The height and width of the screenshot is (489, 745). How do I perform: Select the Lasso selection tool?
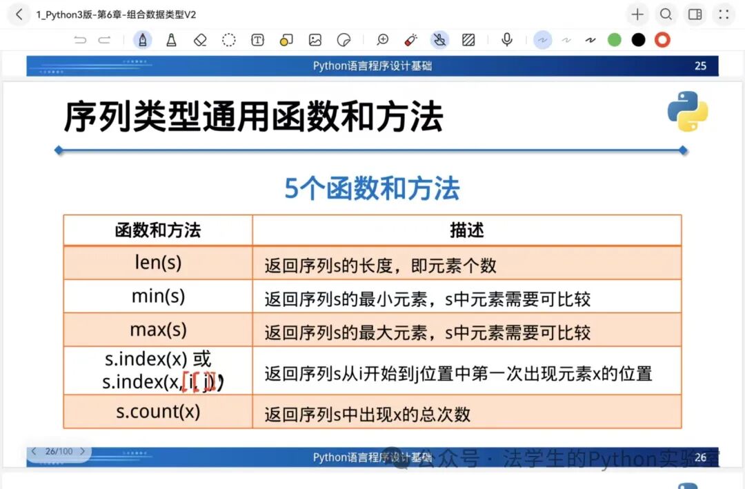(x=229, y=40)
